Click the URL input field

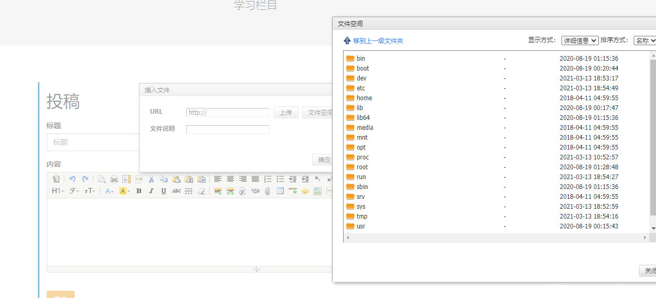(x=227, y=113)
